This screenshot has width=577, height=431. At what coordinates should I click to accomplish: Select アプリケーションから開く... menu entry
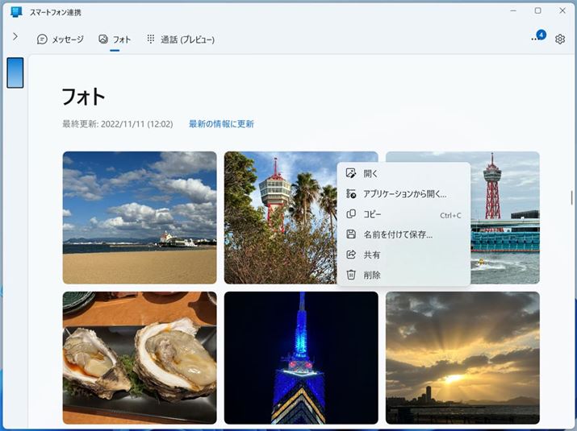[404, 194]
